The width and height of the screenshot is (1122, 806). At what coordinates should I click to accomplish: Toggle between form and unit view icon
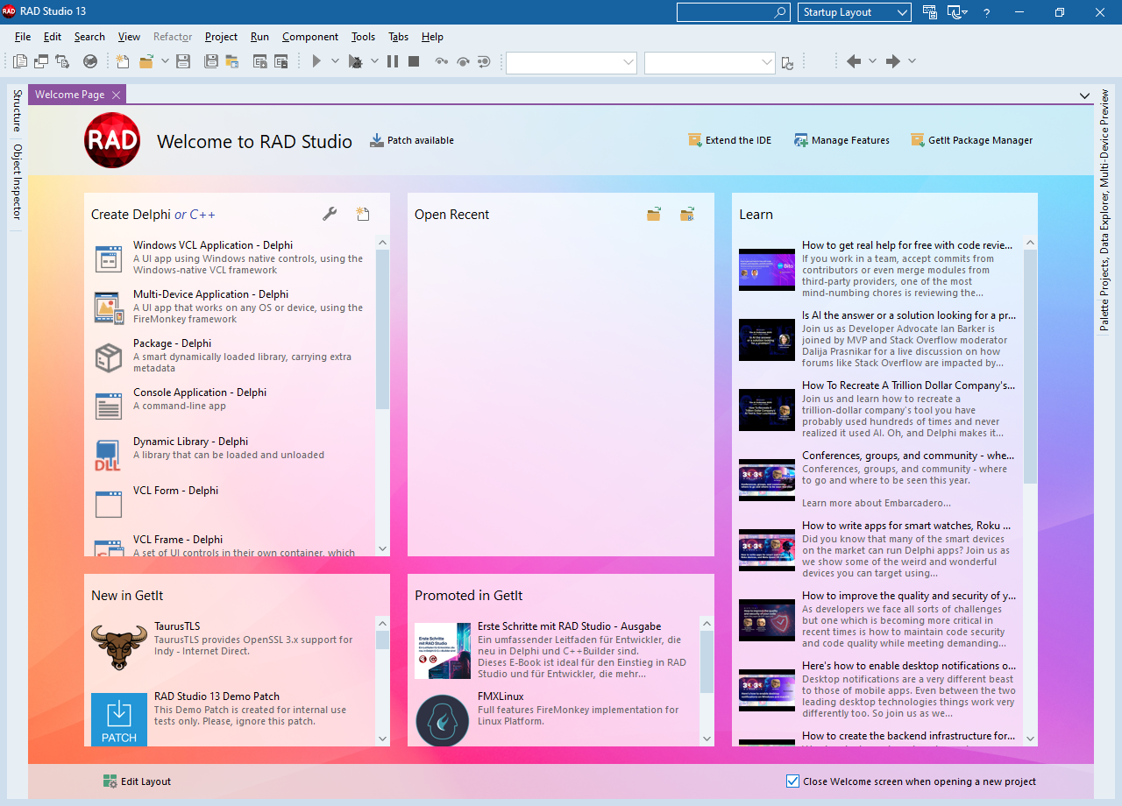(x=62, y=61)
